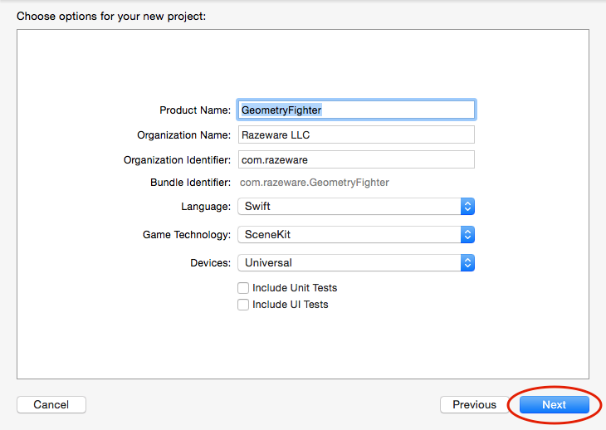This screenshot has height=430, width=606.
Task: Click the blue chevron on the Game Technology popup
Action: coord(467,235)
